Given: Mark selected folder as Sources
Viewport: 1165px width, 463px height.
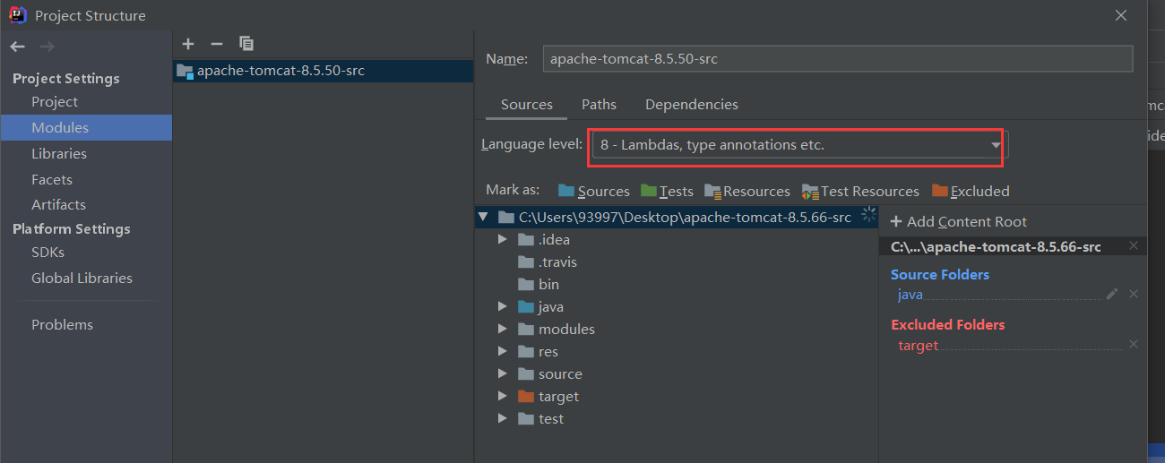Looking at the screenshot, I should click(x=593, y=191).
